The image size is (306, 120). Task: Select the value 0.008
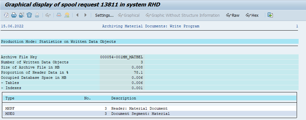pos(137,67)
